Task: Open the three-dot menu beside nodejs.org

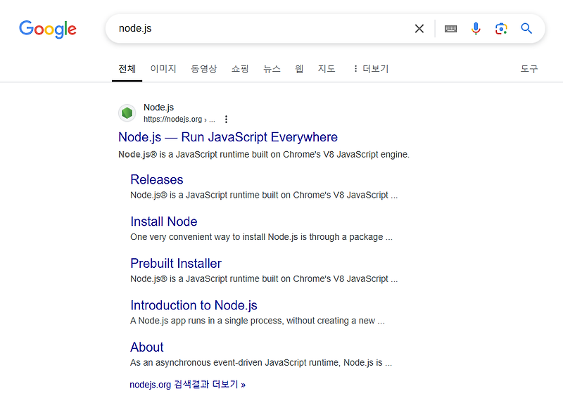Action: [226, 119]
